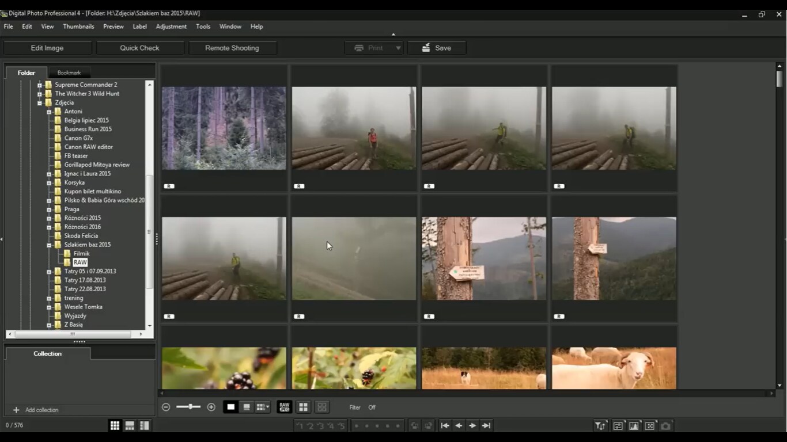Switch to thumbnail grid layout view

point(115,425)
